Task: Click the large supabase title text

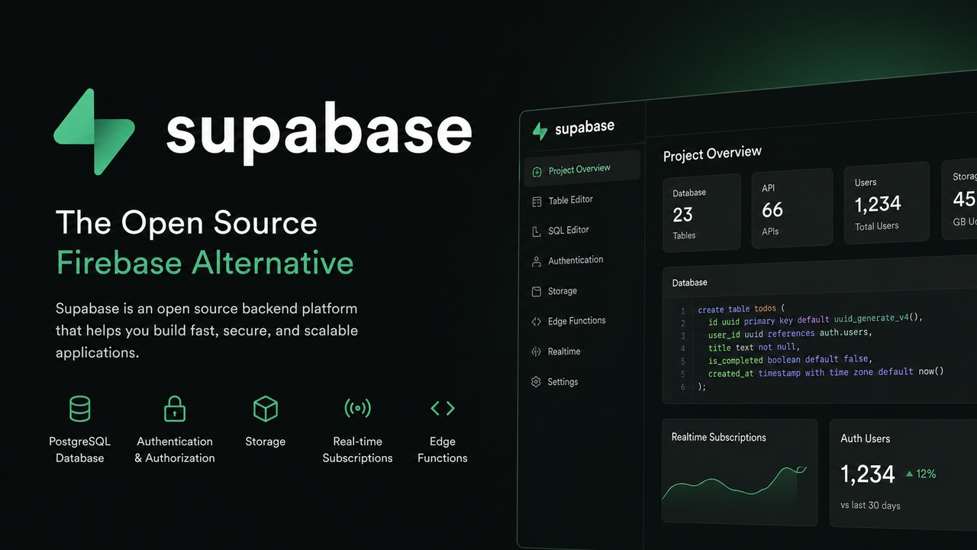Action: pos(319,133)
